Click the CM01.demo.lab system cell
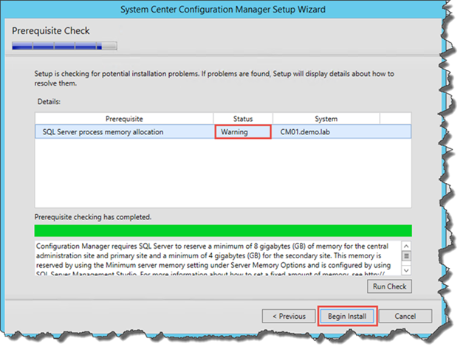 [305, 132]
